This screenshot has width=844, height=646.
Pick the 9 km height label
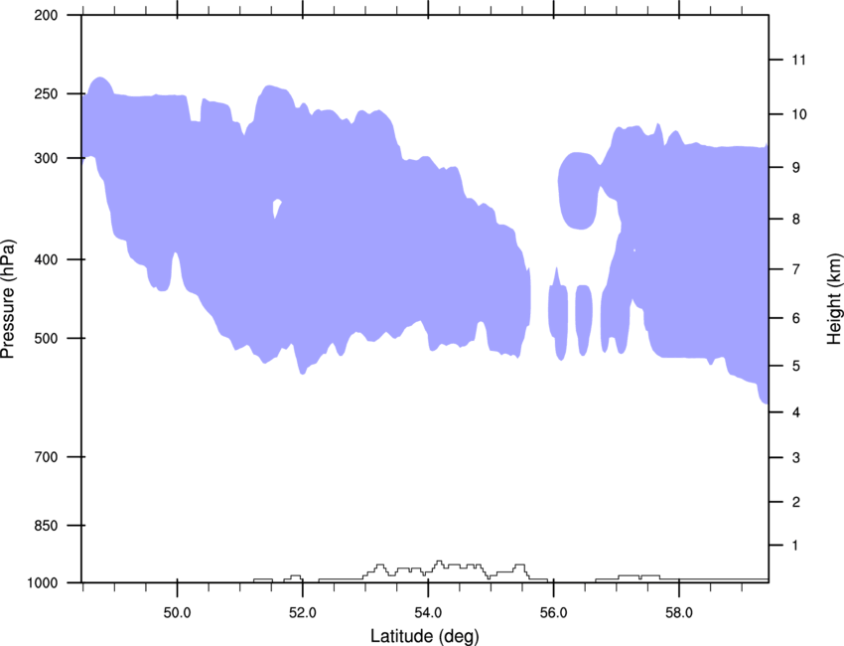tap(796, 168)
